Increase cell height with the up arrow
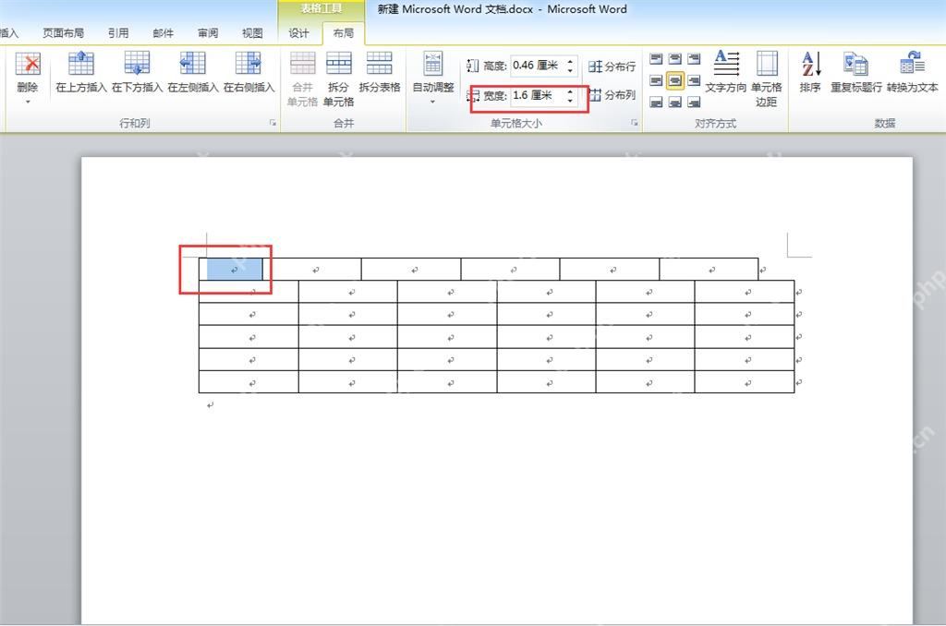The height and width of the screenshot is (626, 946). (x=570, y=62)
